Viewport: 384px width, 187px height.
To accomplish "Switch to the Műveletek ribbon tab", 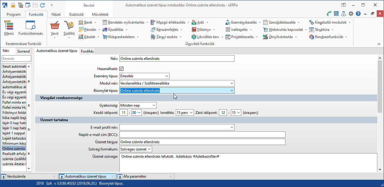I will (100, 14).
